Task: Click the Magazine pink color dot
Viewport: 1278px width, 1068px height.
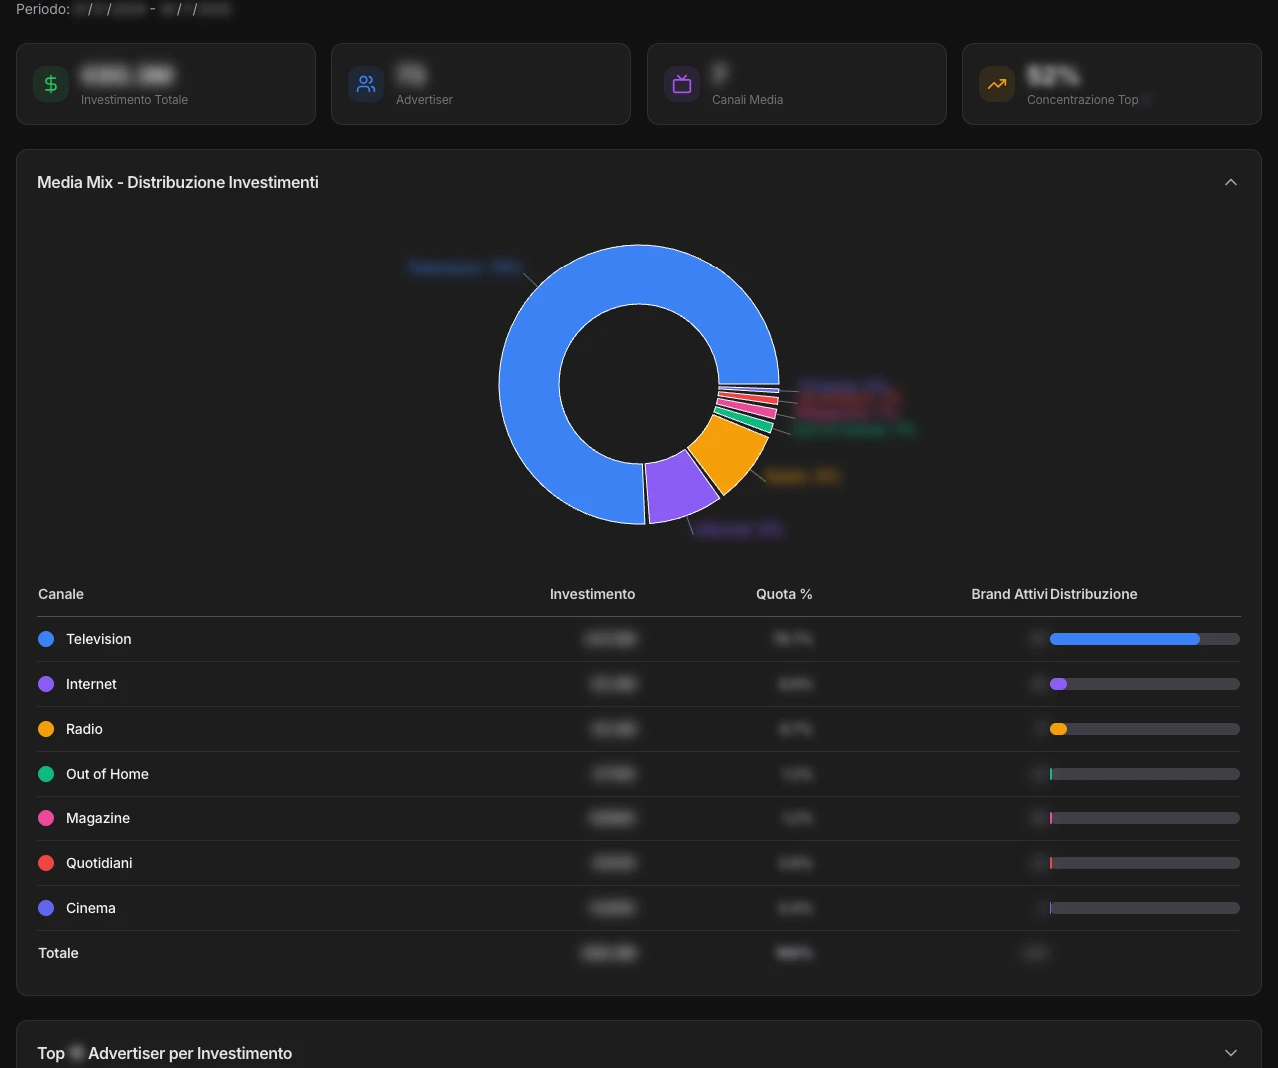Action: [46, 818]
